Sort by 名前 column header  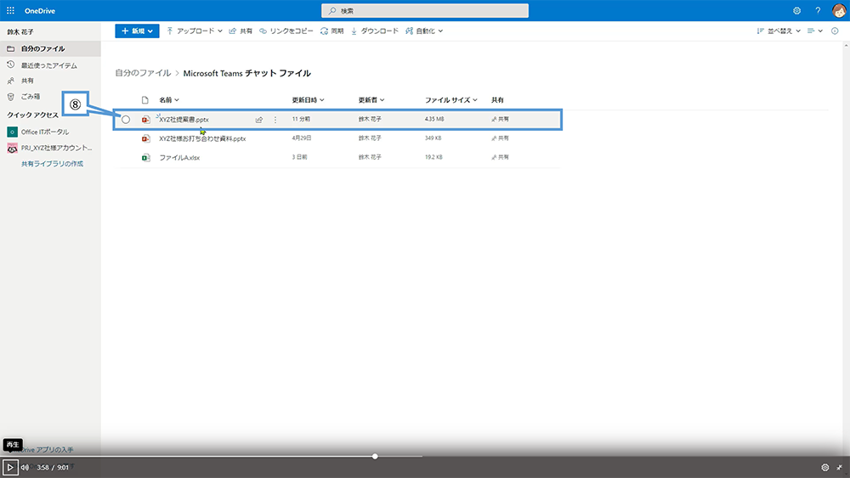(168, 100)
